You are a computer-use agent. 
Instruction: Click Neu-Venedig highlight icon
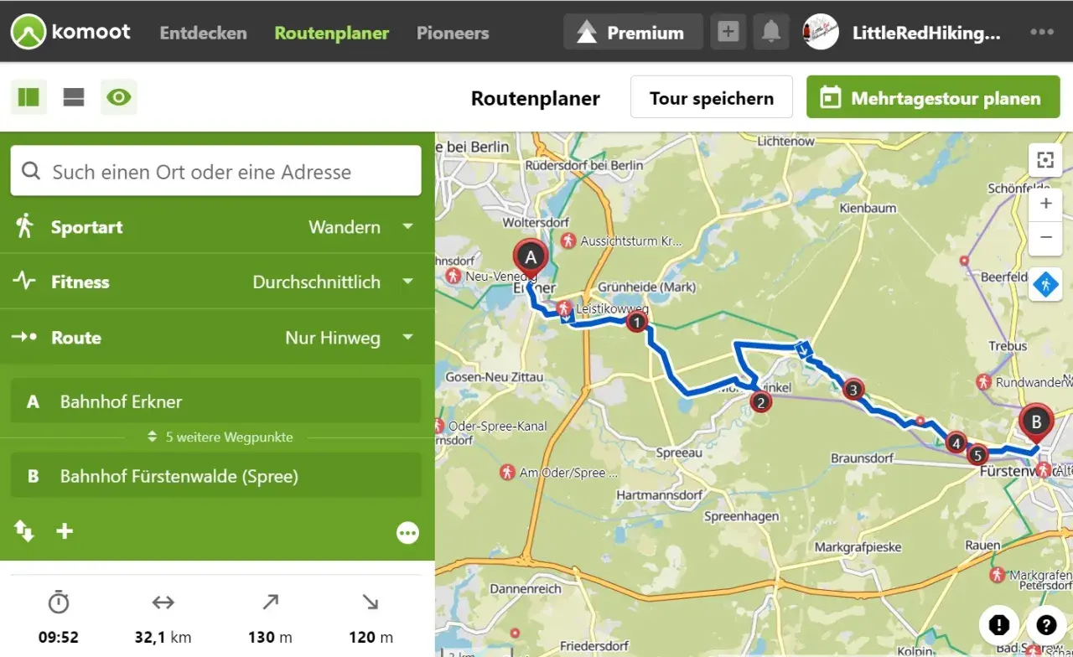pyautogui.click(x=454, y=275)
